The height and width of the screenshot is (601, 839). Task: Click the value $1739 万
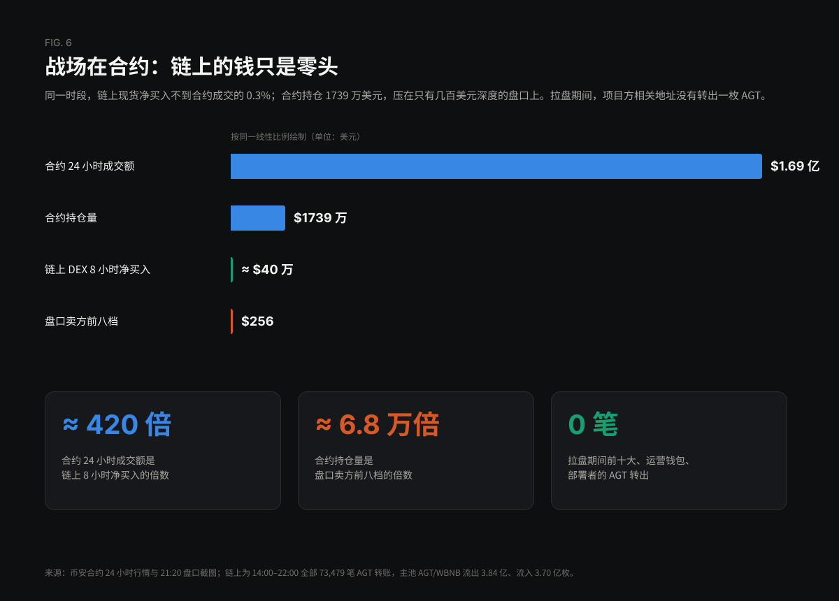(320, 218)
